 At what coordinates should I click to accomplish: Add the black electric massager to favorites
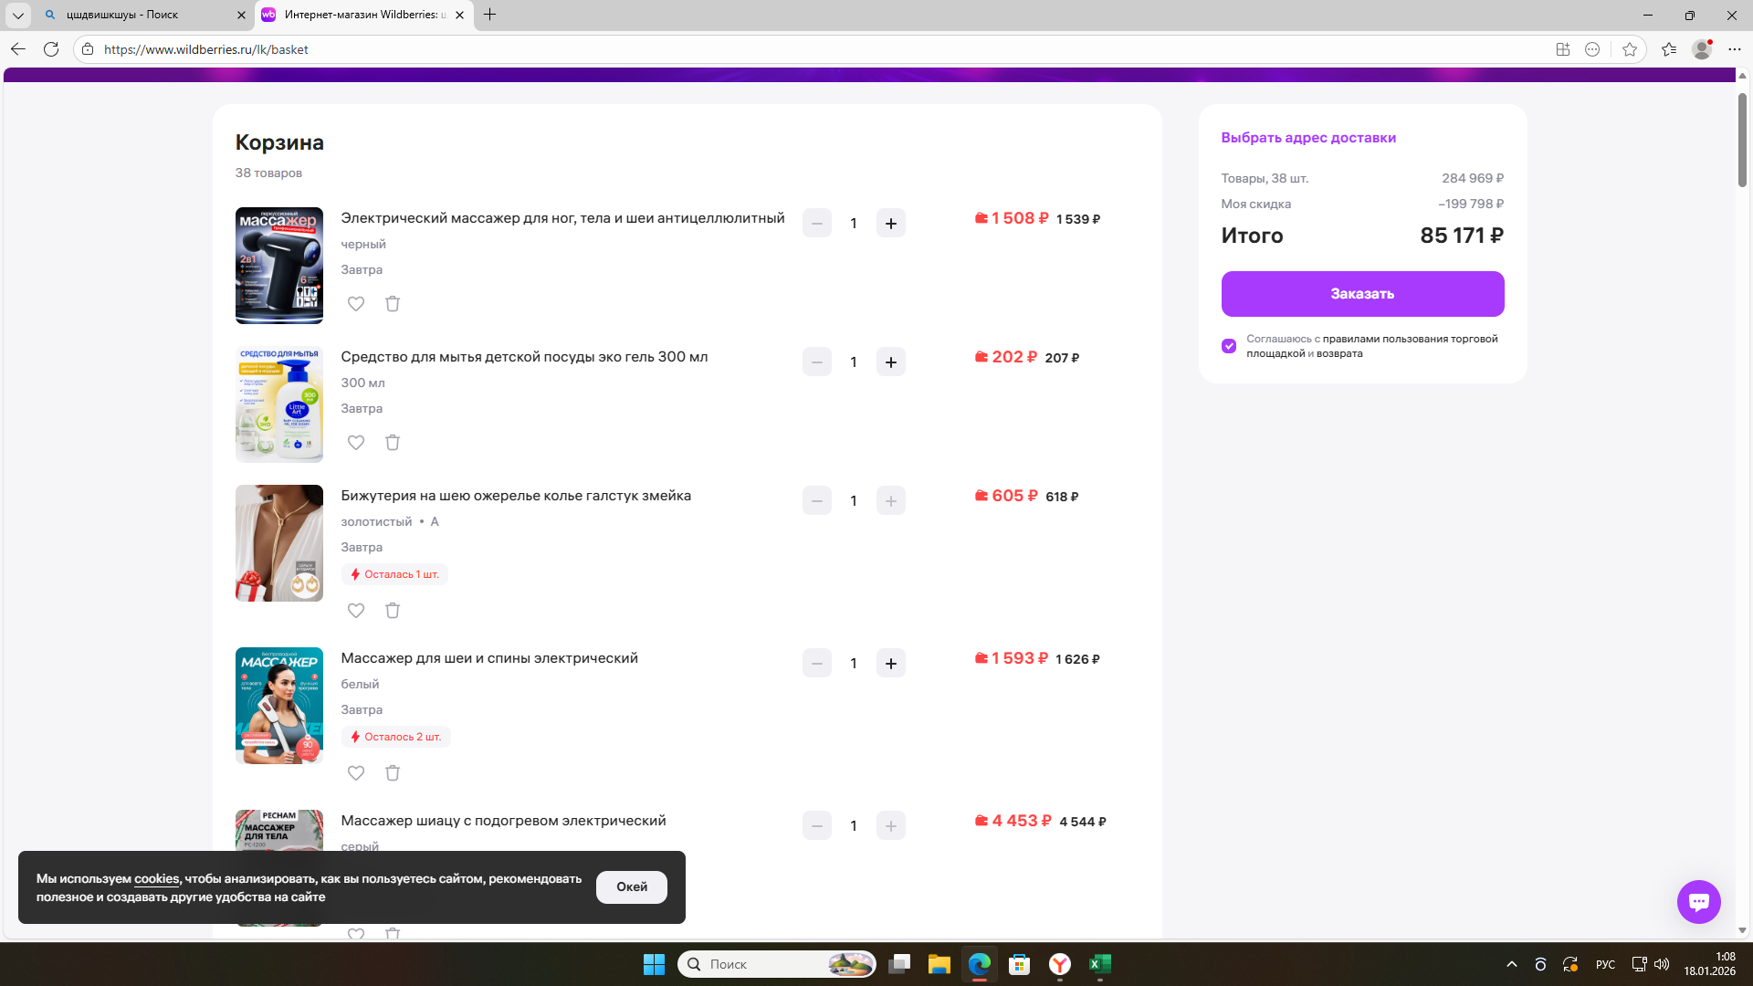356,304
